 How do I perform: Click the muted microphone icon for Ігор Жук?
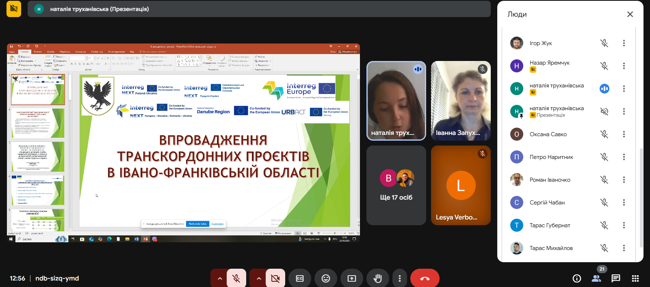pos(604,43)
